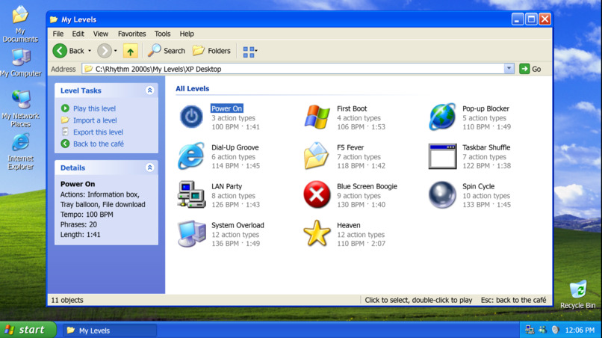The width and height of the screenshot is (602, 338).
Task: Collapse the Details panel
Action: (149, 168)
